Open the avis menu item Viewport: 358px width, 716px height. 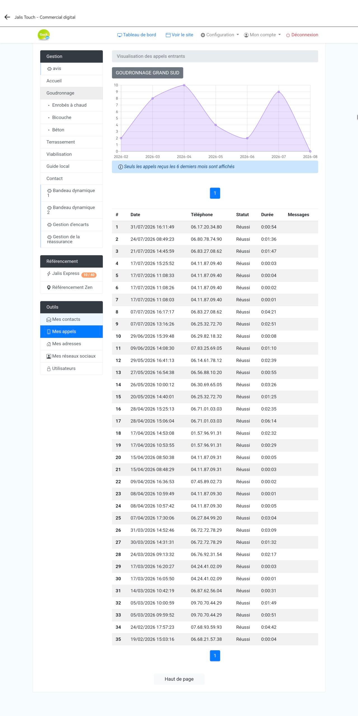[72, 69]
